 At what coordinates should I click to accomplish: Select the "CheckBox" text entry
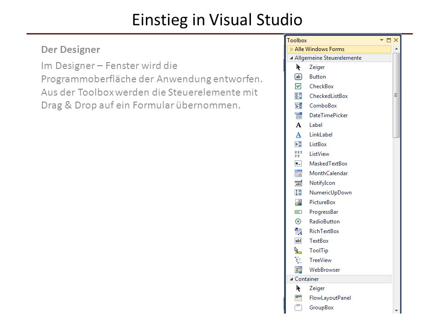pos(321,86)
